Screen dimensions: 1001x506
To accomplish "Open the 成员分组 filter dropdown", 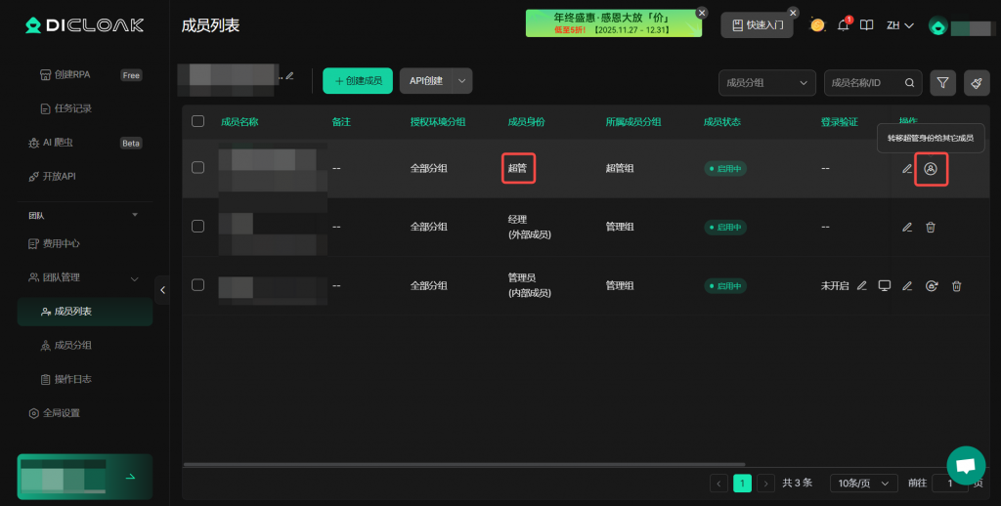I will [766, 83].
